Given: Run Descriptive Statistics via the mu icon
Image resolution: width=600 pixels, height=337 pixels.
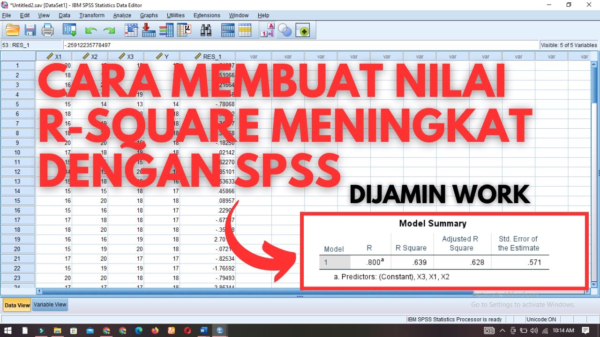Looking at the screenshot, I should (184, 30).
